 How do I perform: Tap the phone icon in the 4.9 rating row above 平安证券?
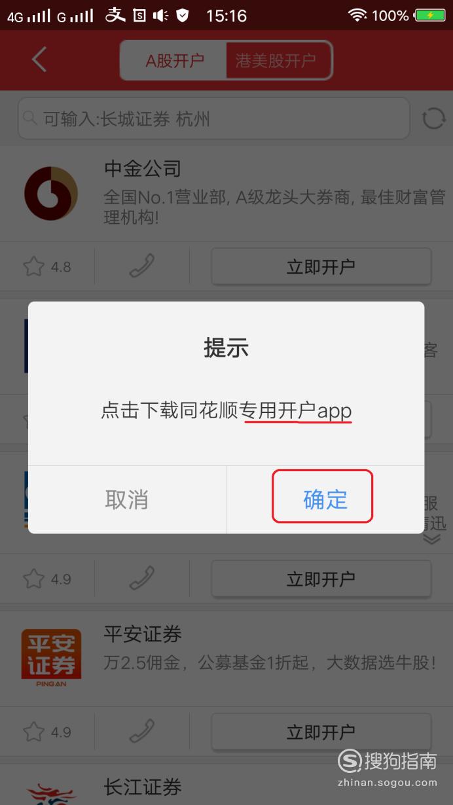pyautogui.click(x=141, y=579)
